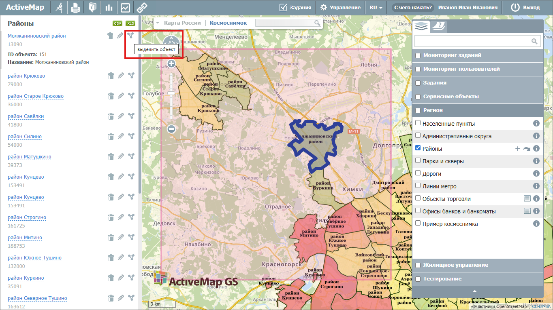Click the map zoom slider handle
This screenshot has width=553, height=310.
click(x=171, y=93)
